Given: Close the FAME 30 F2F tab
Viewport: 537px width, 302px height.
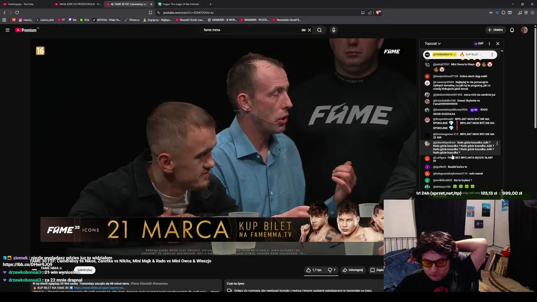Looking at the screenshot, I should [151, 4].
